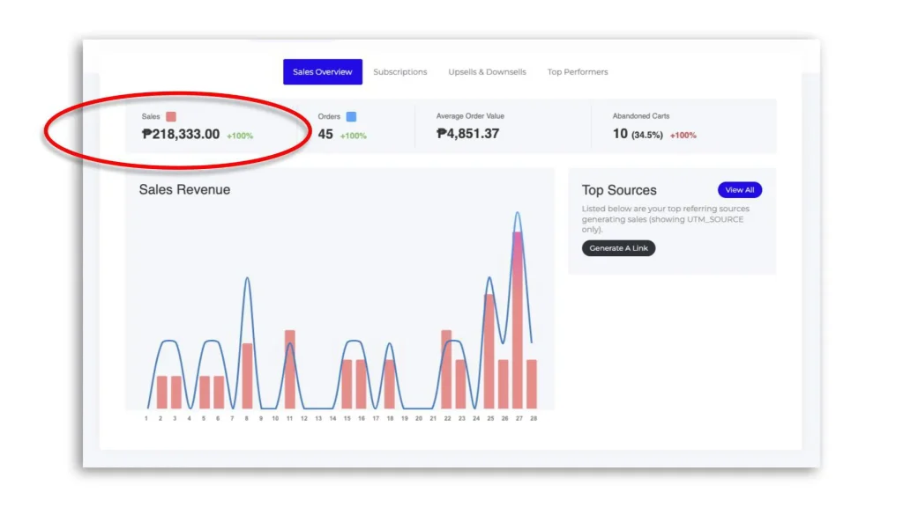Switch to the Subscriptions tab
903x507 pixels.
pyautogui.click(x=400, y=72)
